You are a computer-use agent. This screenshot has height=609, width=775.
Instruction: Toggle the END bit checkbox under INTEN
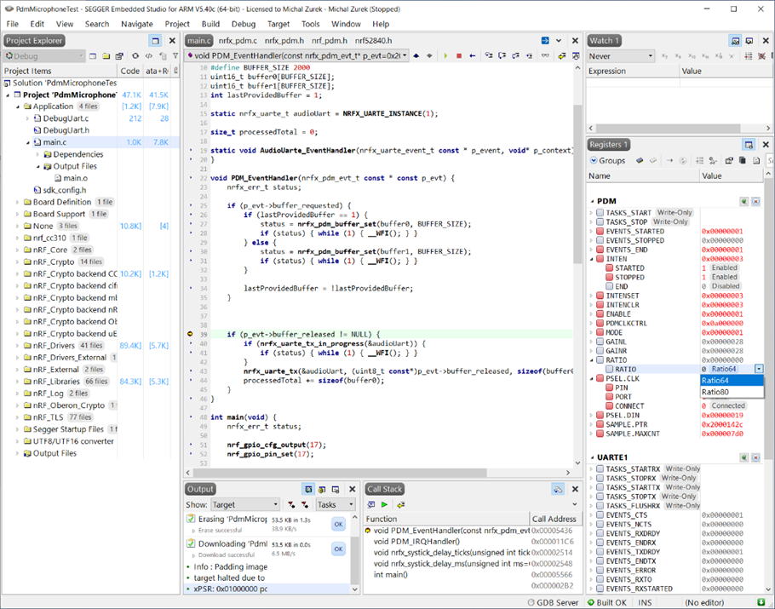(610, 286)
